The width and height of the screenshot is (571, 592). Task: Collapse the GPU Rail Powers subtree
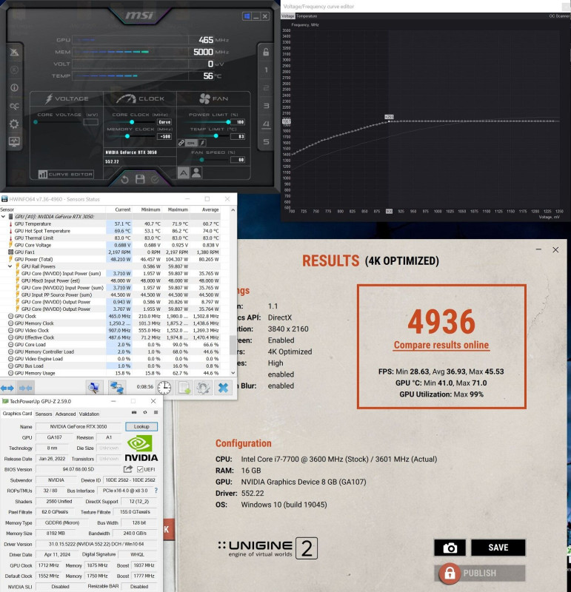point(10,266)
